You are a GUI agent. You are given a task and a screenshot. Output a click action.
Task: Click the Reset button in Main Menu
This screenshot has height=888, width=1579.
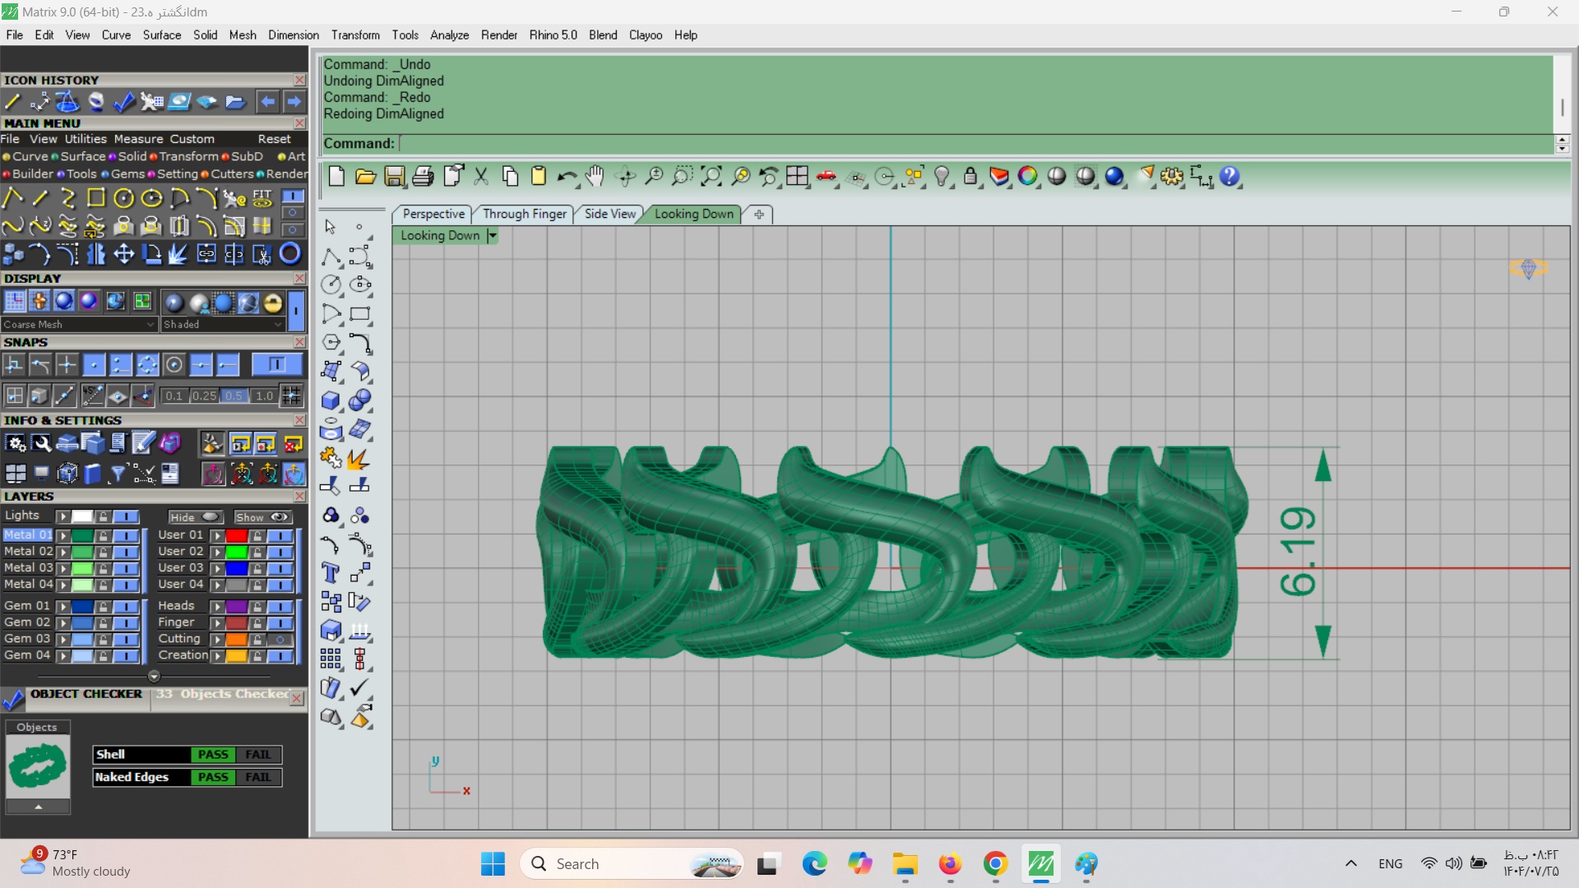pos(274,139)
